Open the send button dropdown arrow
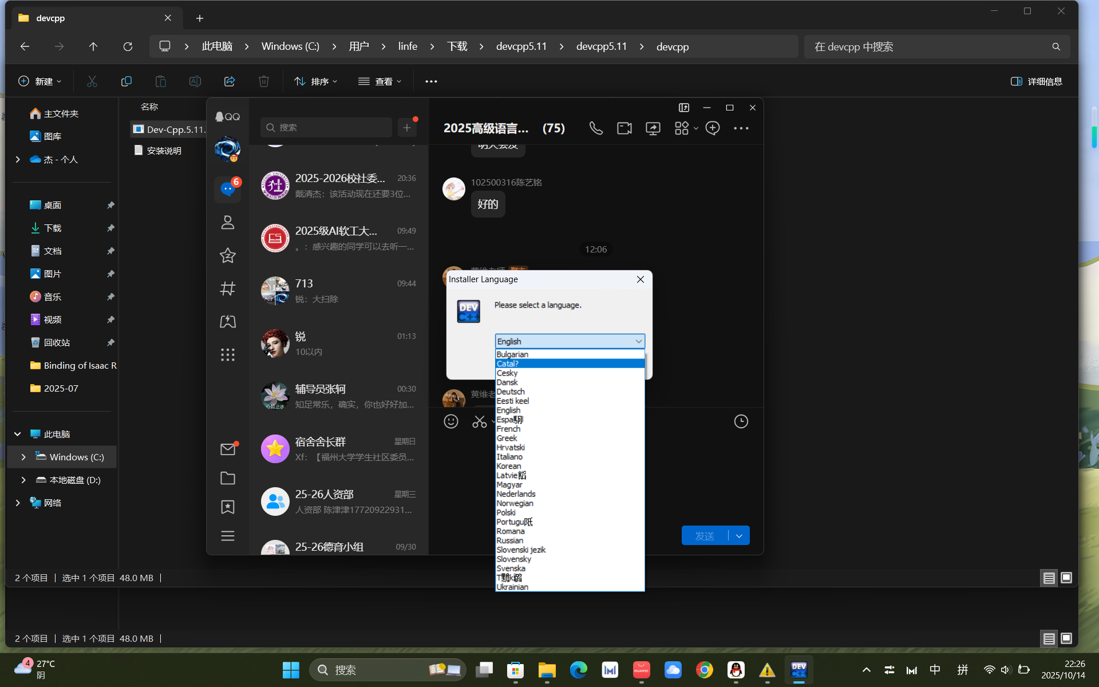This screenshot has width=1099, height=687. 739,536
